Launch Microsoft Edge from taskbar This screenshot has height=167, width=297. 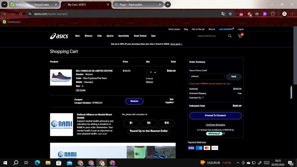point(37,163)
